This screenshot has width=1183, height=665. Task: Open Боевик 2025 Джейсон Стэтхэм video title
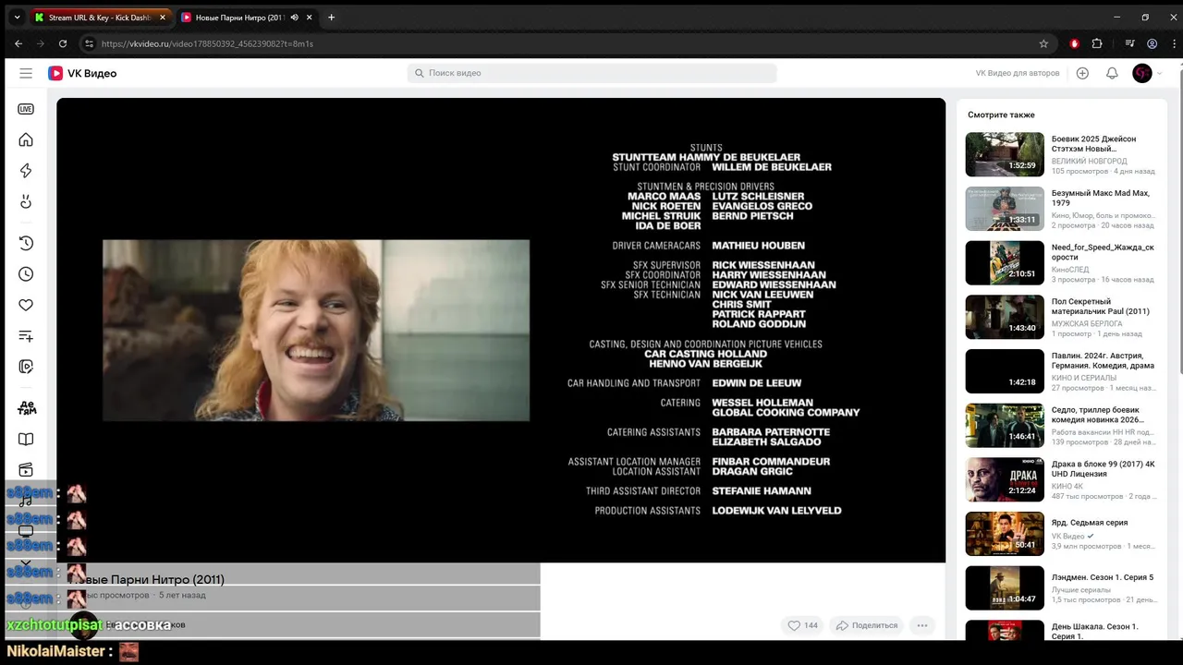[1093, 144]
